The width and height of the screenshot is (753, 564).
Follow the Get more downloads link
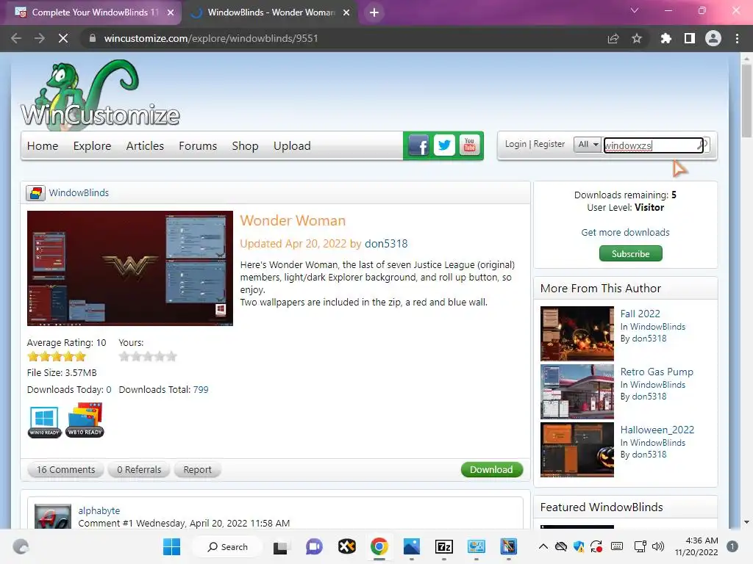[x=625, y=232]
